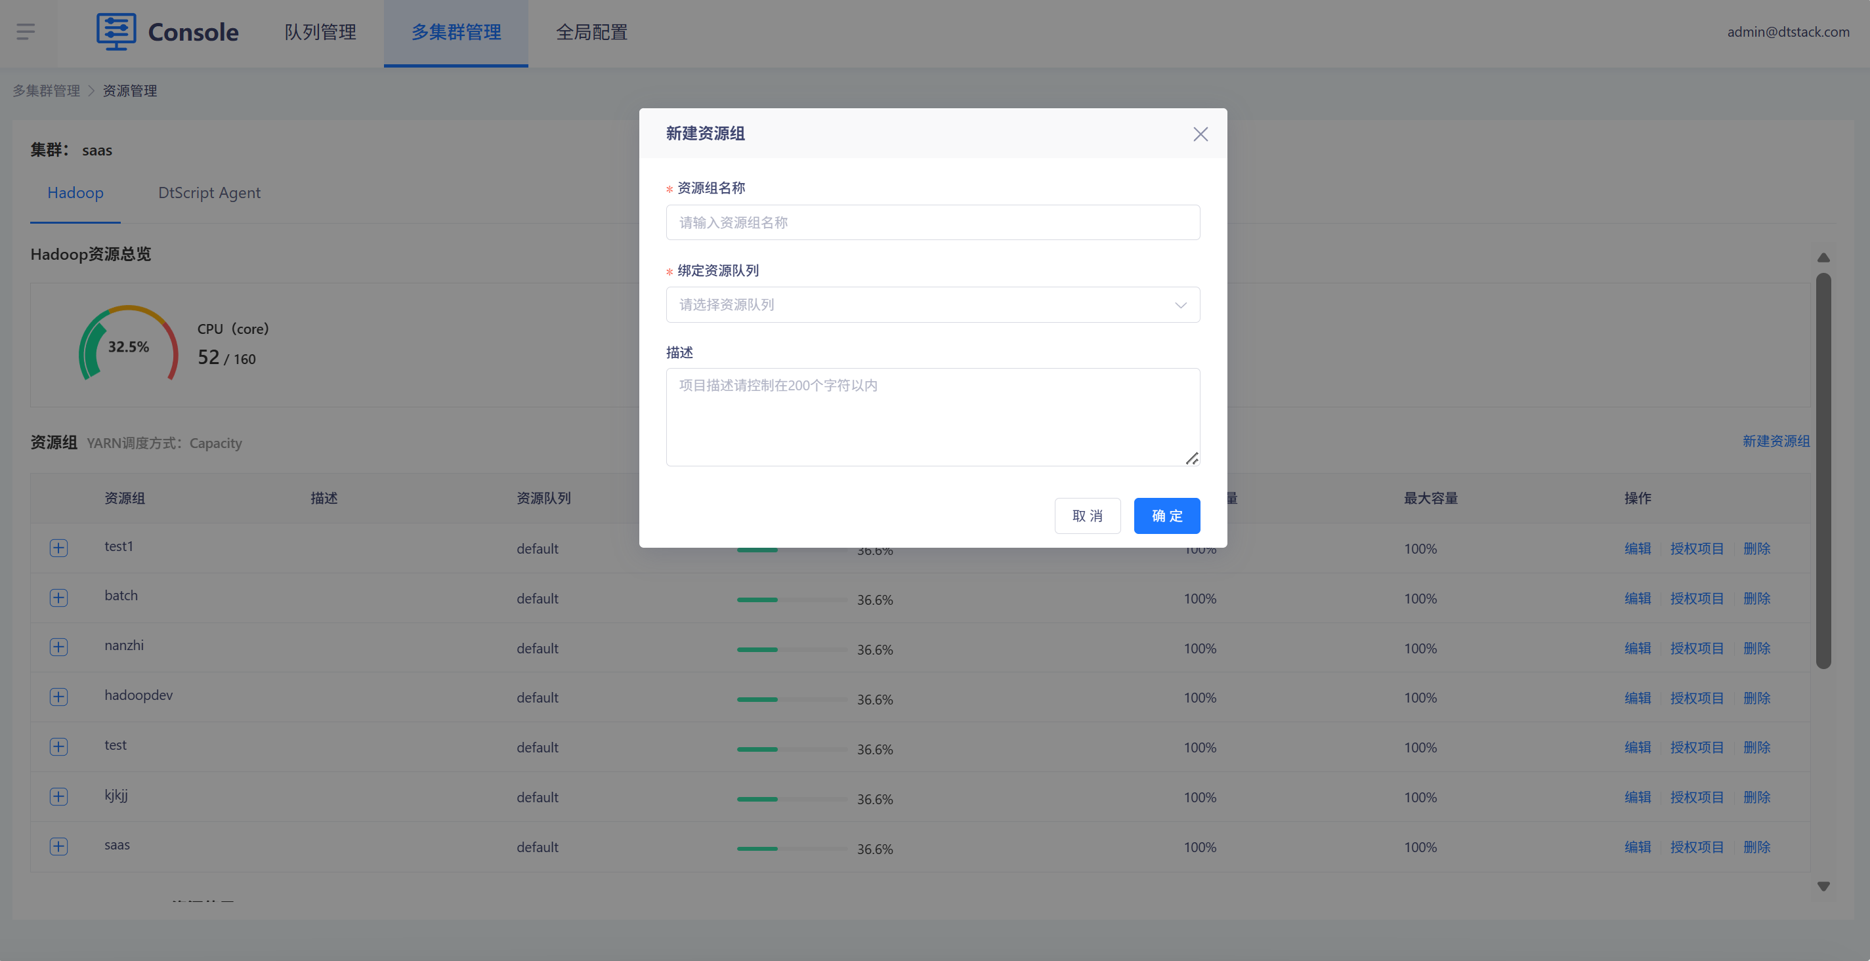Viewport: 1870px width, 961px height.
Task: Open the 队列管理 menu
Action: tap(320, 33)
